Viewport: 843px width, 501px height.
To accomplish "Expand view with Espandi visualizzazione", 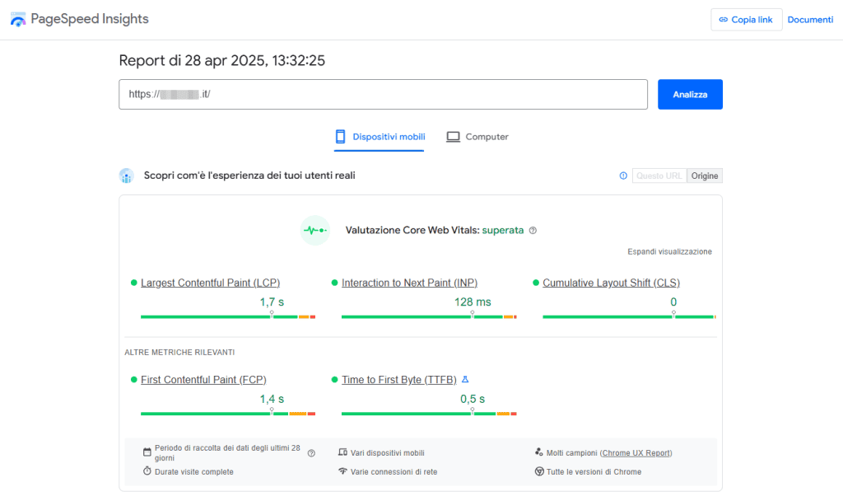I will 669,251.
